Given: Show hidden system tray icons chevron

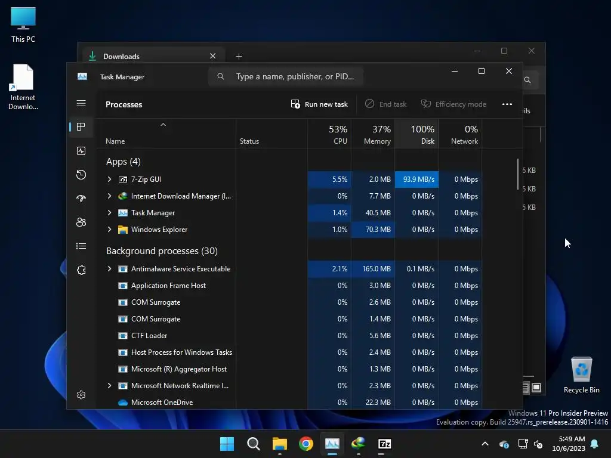Looking at the screenshot, I should pos(485,444).
